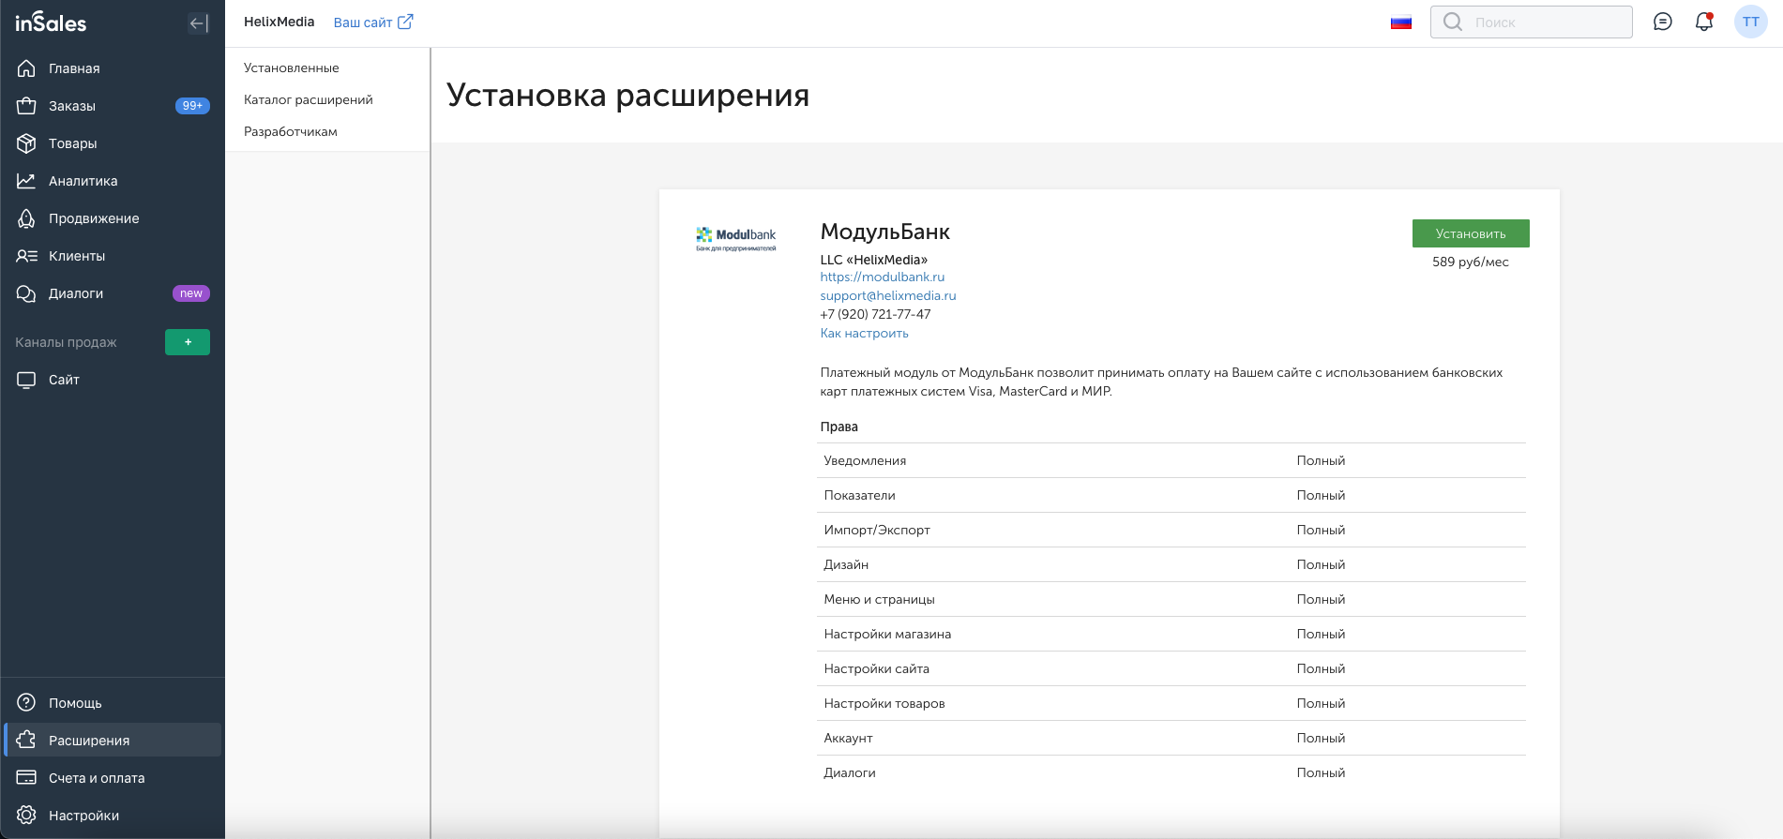Add a sales channel with plus button
This screenshot has height=839, width=1783.
pyautogui.click(x=188, y=342)
